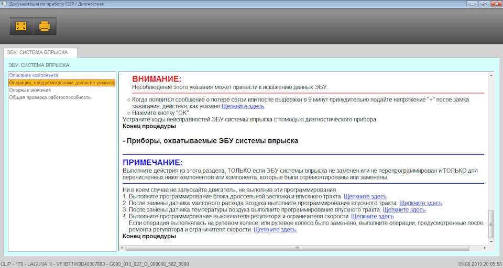Click Щелкните здесь link after 'как указано'
Screen dimensions: 503x268
243,106
